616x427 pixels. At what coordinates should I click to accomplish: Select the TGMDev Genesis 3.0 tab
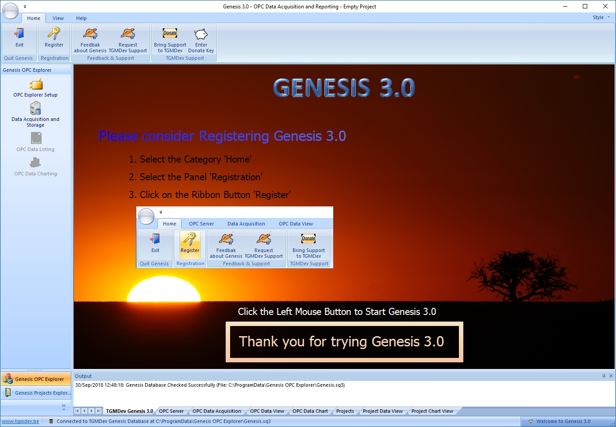[129, 411]
